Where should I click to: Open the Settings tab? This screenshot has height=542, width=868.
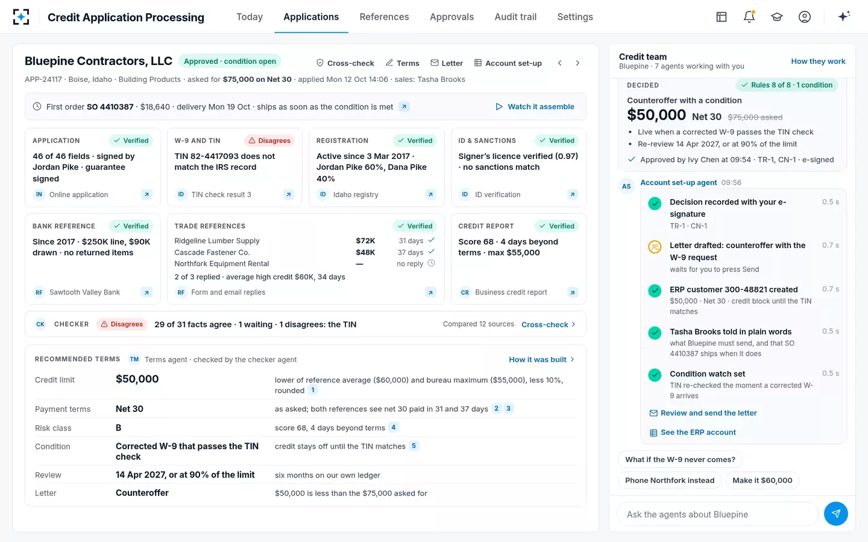pyautogui.click(x=575, y=17)
